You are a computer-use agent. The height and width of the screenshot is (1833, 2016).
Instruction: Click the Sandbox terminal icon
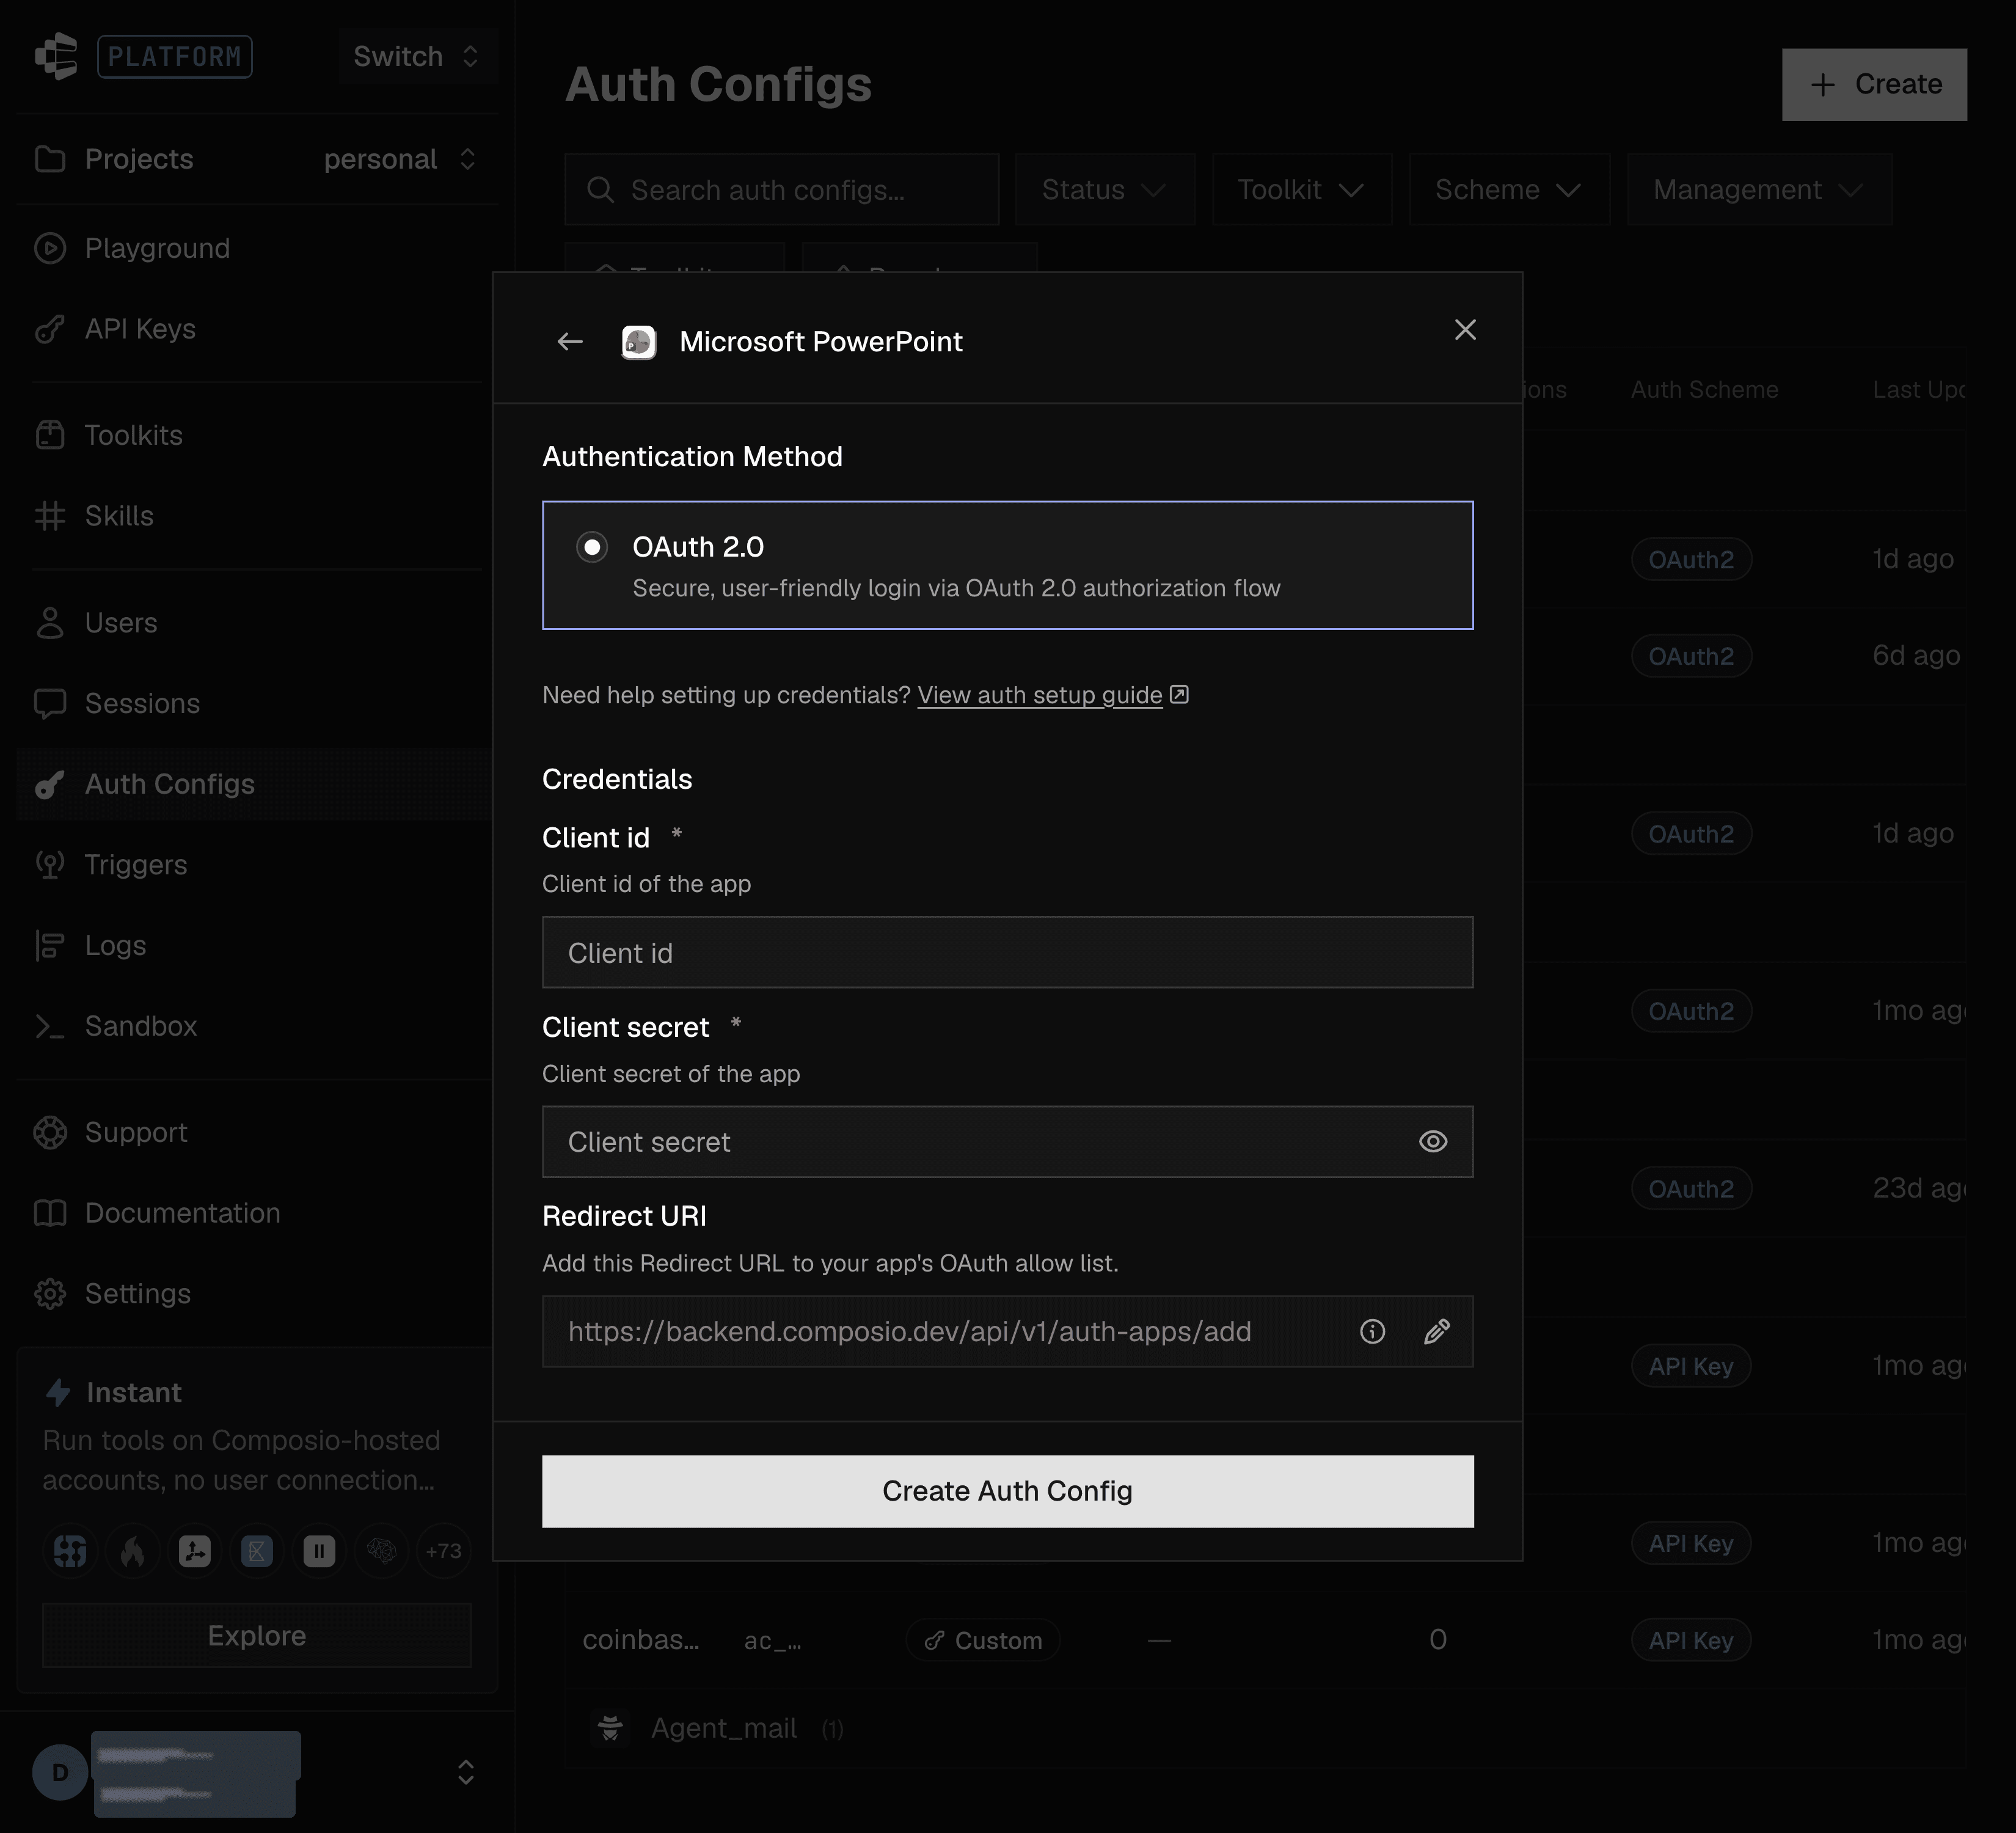click(50, 1026)
